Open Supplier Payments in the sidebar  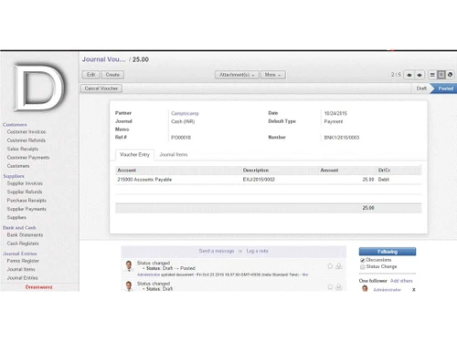tap(27, 209)
